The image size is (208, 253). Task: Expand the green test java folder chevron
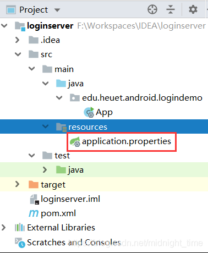click(45, 170)
